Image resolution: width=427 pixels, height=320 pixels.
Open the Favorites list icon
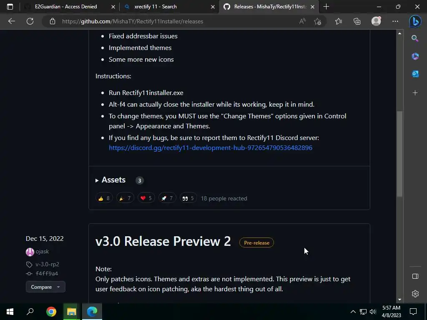click(x=339, y=21)
